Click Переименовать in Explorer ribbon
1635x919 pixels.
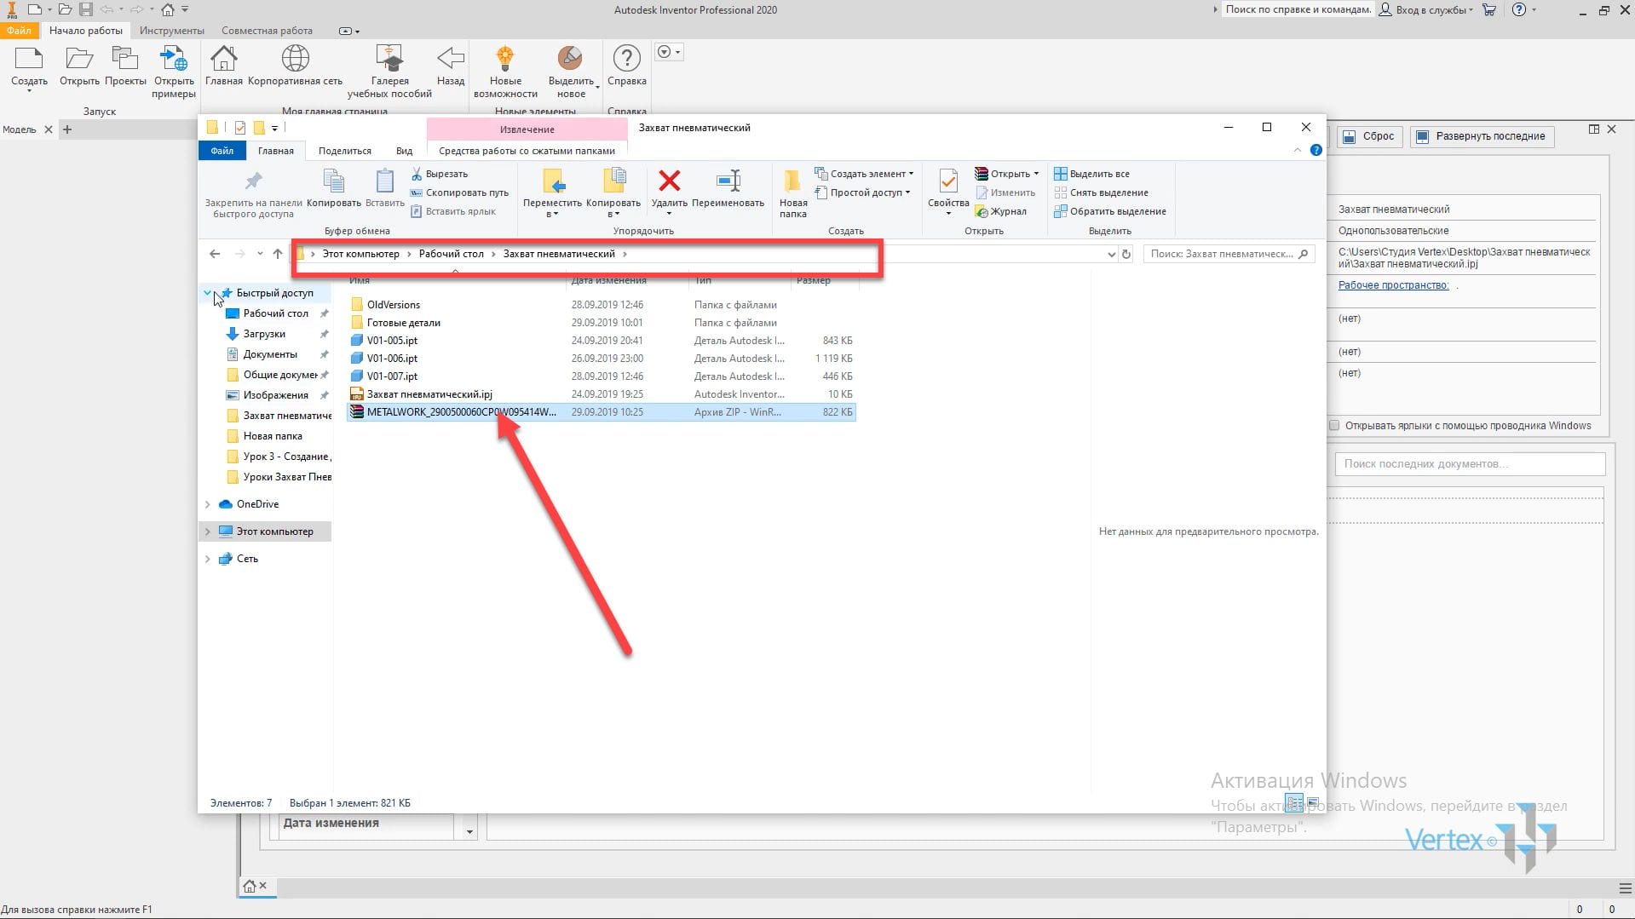point(728,188)
